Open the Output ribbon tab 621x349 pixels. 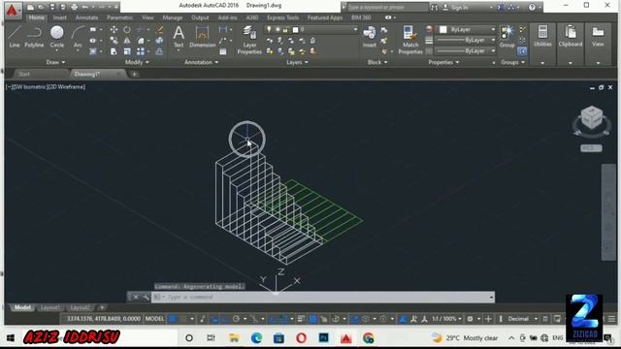pyautogui.click(x=200, y=17)
